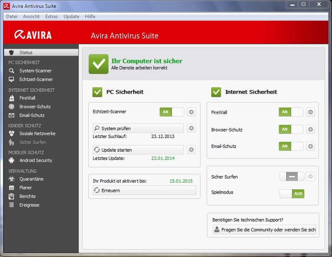
Task: Open Sicher Surfen settings gear
Action: [x=311, y=176]
